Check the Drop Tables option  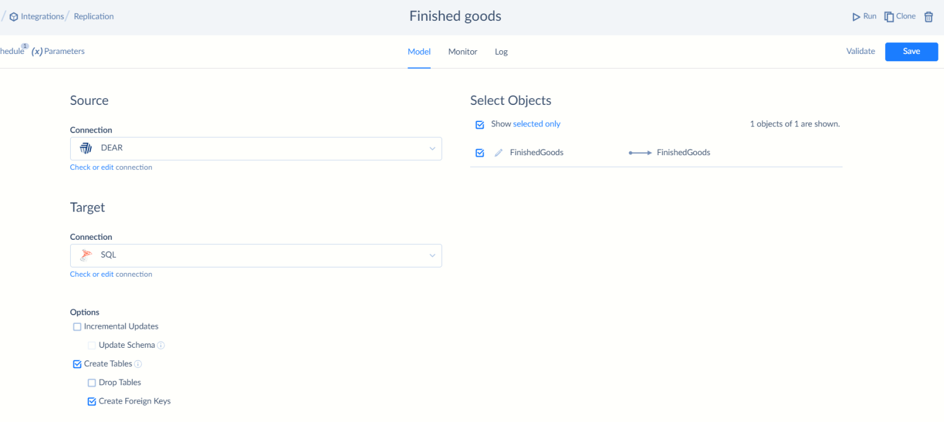pos(92,382)
